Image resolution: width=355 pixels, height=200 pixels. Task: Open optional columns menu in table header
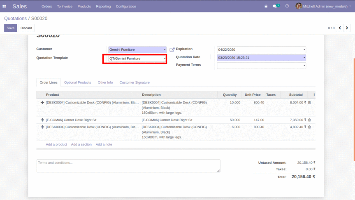pos(314,95)
